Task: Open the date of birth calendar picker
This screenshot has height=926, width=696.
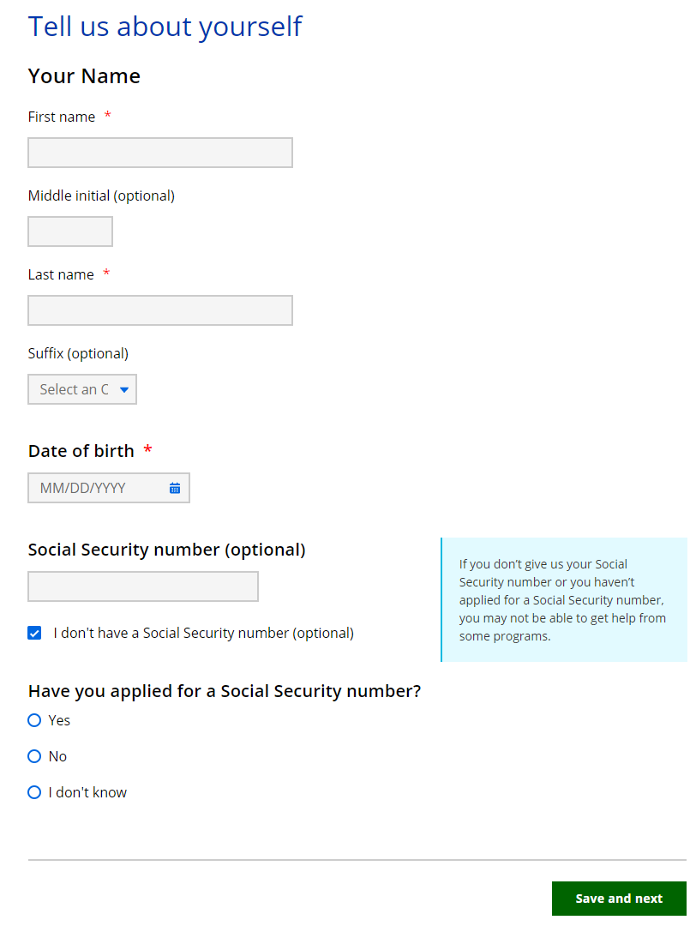Action: 175,488
